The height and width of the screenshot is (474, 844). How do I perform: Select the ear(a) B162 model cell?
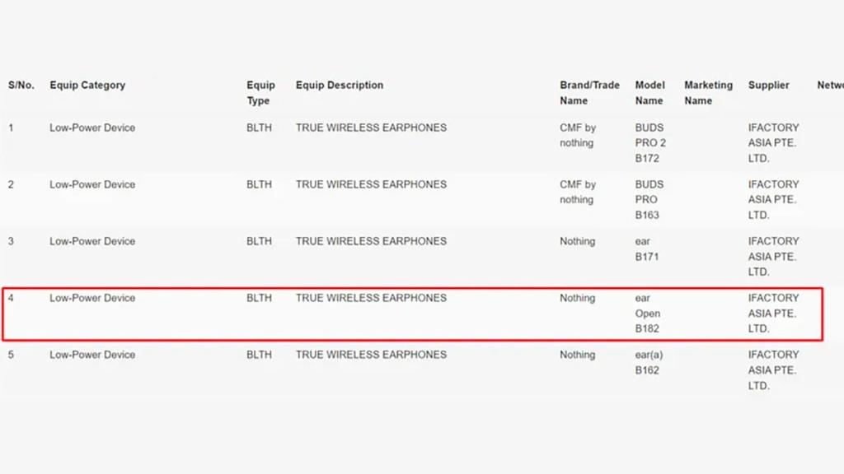650,362
